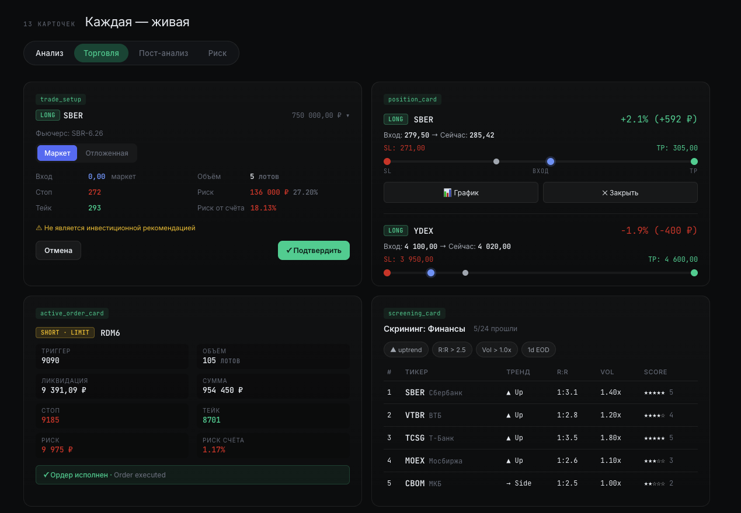Click the green TP dot on SBER slider
The image size is (741, 513).
(694, 161)
